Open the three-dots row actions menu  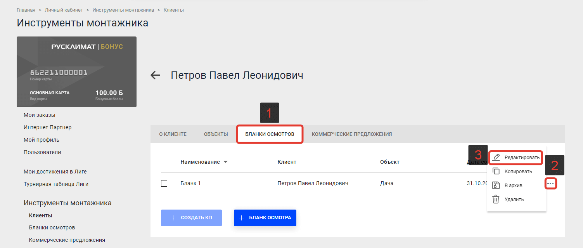(551, 183)
